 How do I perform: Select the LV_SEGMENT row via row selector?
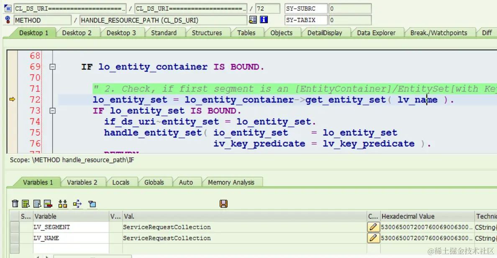15,227
